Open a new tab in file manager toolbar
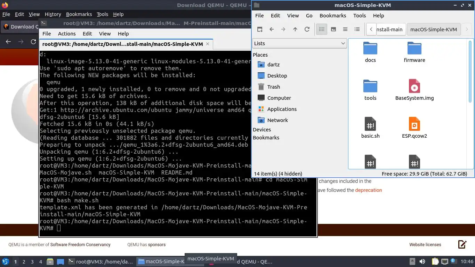Screen dimensions: 475x267 [x=260, y=29]
